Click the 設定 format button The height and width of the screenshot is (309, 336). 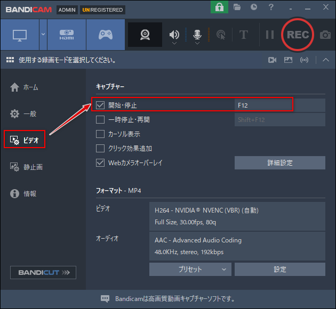pyautogui.click(x=280, y=270)
